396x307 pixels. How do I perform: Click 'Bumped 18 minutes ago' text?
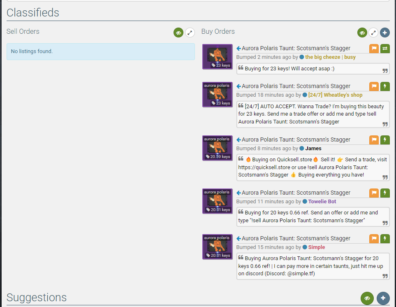[265, 95]
